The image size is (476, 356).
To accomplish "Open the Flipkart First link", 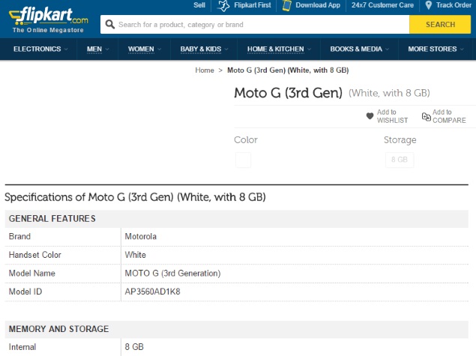I will tap(253, 5).
